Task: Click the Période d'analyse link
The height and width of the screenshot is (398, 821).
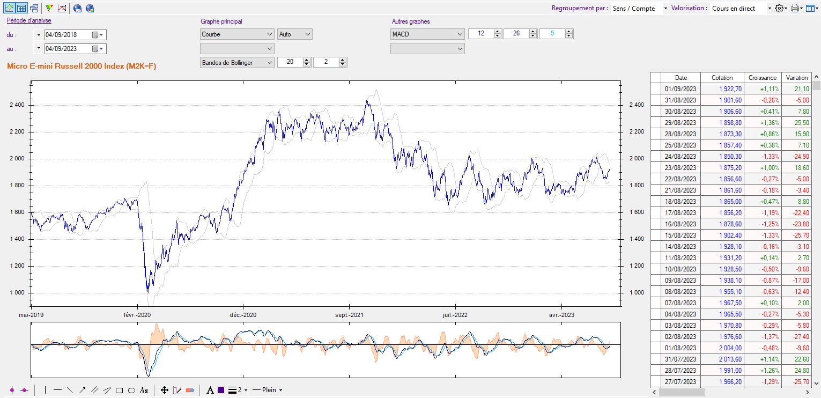Action: pyautogui.click(x=29, y=21)
